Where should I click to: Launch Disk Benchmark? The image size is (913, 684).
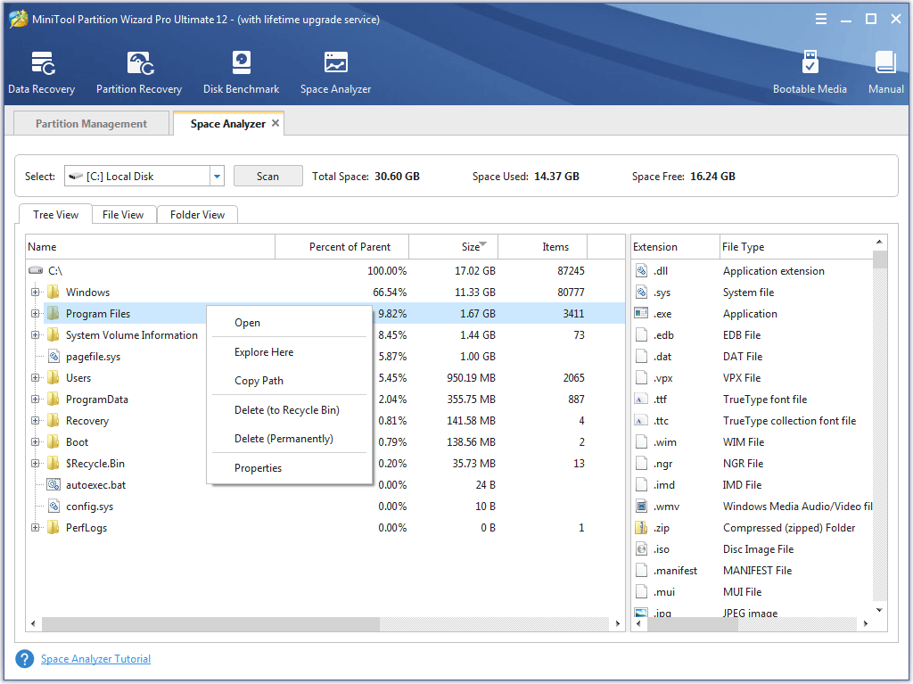(x=241, y=71)
